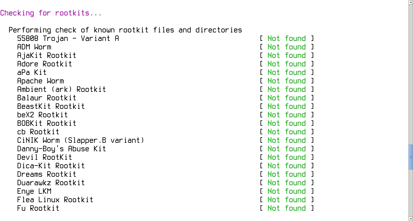This screenshot has height=221, width=413.
Task: Click the 'Danny-Boy's Abuse Kit' line
Action: point(62,149)
